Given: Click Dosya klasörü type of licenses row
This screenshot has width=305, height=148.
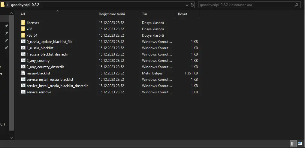Looking at the screenshot, I should pyautogui.click(x=153, y=23).
